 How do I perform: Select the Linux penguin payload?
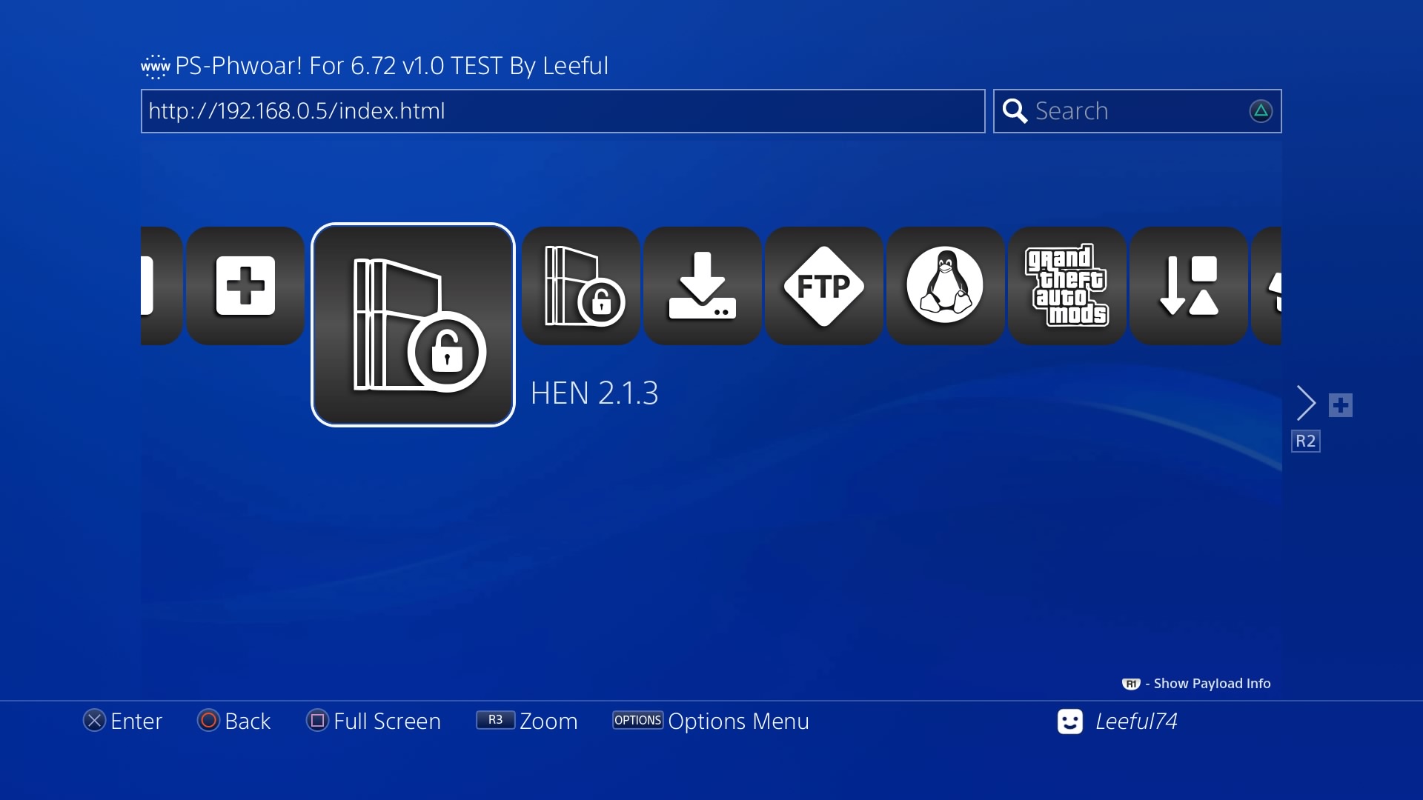point(946,286)
